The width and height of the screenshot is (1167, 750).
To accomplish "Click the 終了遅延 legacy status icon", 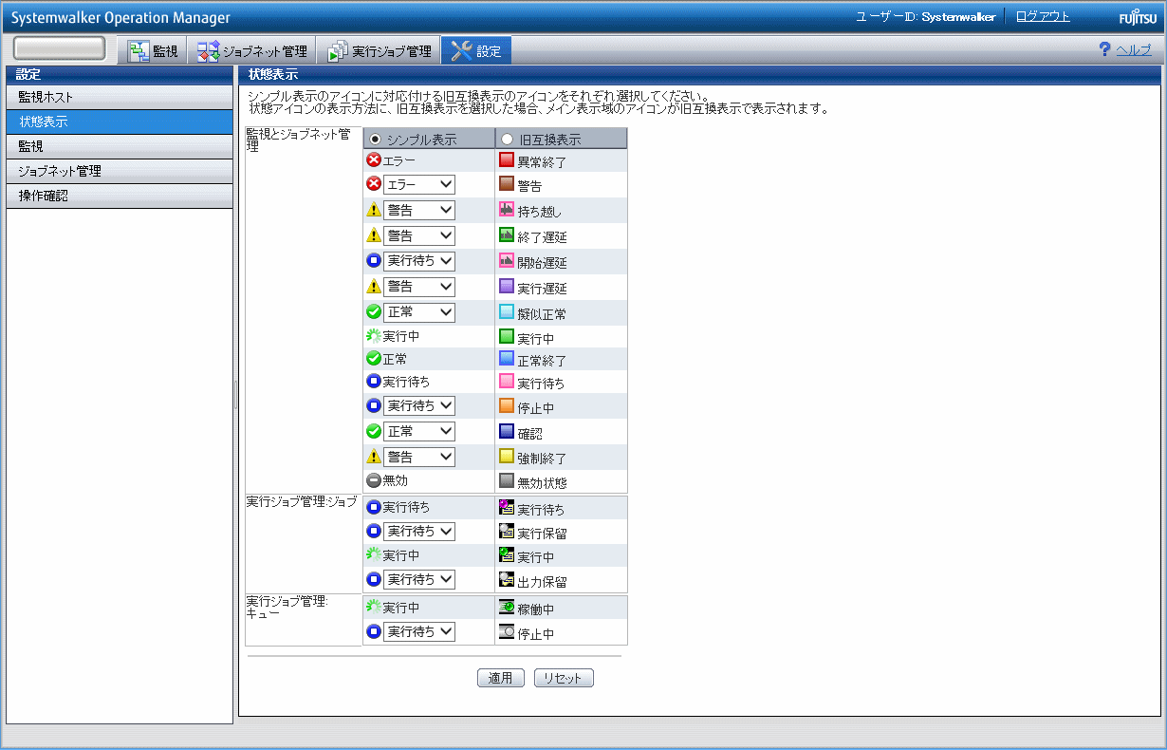I will point(507,235).
